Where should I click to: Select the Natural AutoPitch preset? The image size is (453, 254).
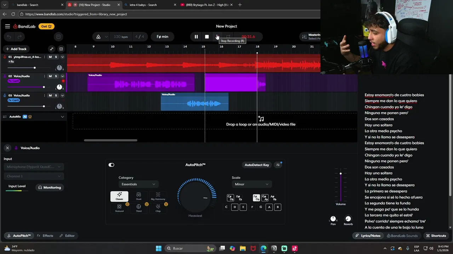(x=119, y=208)
